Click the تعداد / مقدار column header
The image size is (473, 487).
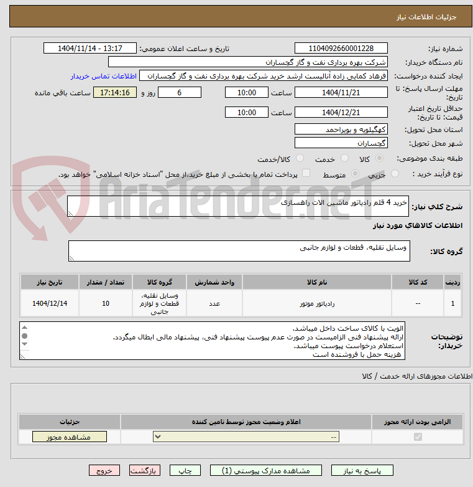tap(106, 282)
